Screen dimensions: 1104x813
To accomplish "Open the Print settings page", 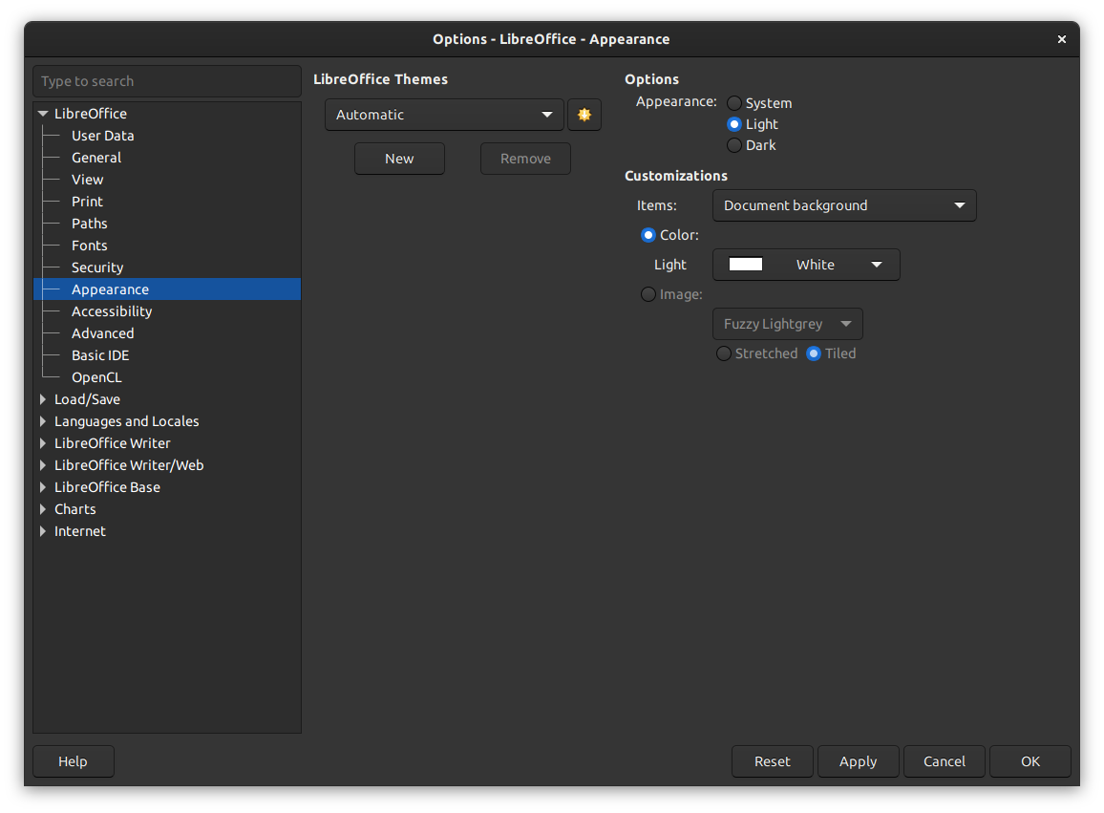I will click(87, 202).
